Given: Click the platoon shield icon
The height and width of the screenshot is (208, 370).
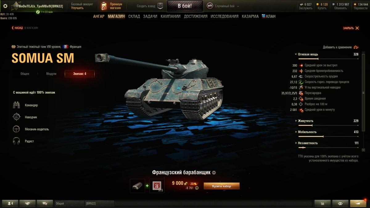Looking at the screenshot, I should pyautogui.click(x=160, y=6).
